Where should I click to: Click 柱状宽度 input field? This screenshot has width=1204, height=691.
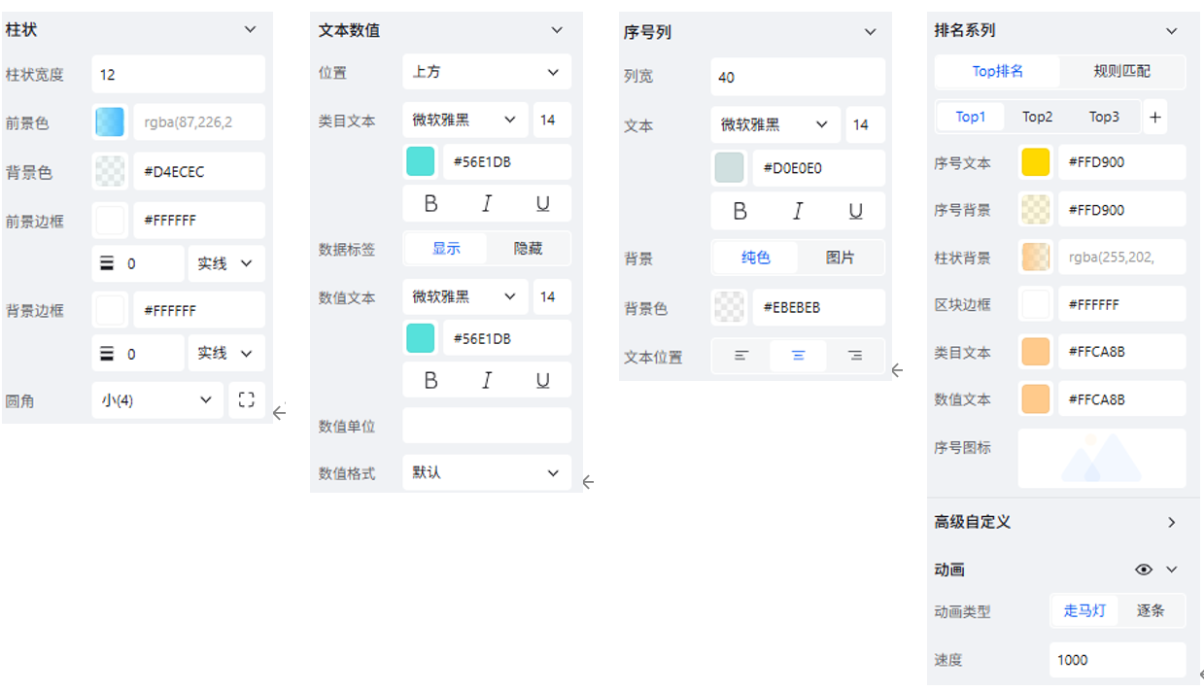tap(179, 74)
